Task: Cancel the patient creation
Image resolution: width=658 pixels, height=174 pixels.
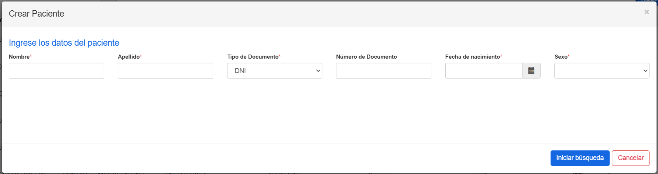Action: click(x=631, y=158)
